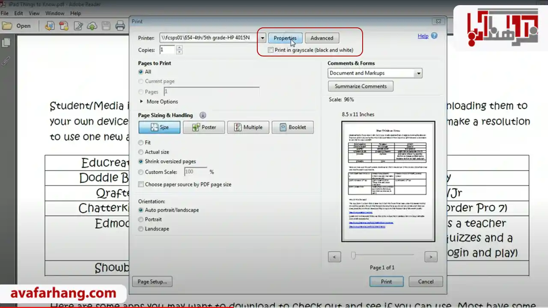Choose Landscape orientation
Image resolution: width=548 pixels, height=308 pixels.
click(x=141, y=229)
